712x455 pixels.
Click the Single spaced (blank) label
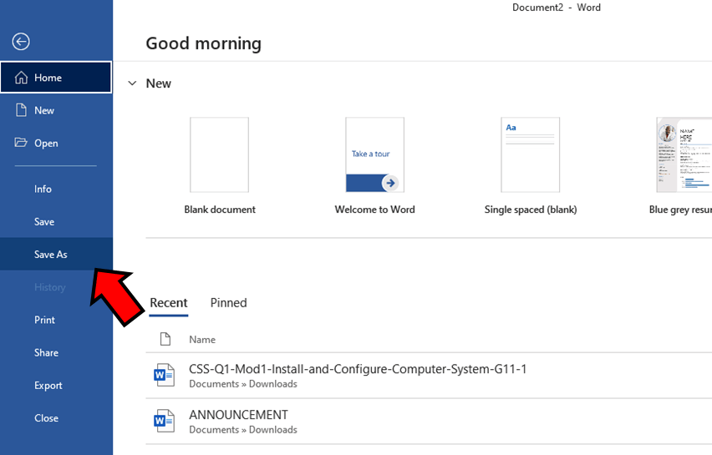tap(531, 210)
